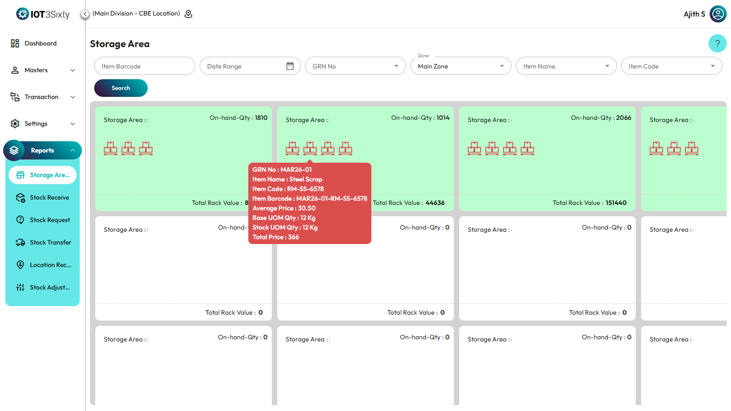The height and width of the screenshot is (411, 731).
Task: Open the Zone dropdown showing Main Zone
Action: pos(461,66)
